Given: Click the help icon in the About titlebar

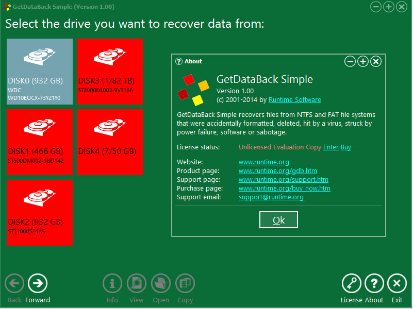Looking at the screenshot, I should 178,61.
